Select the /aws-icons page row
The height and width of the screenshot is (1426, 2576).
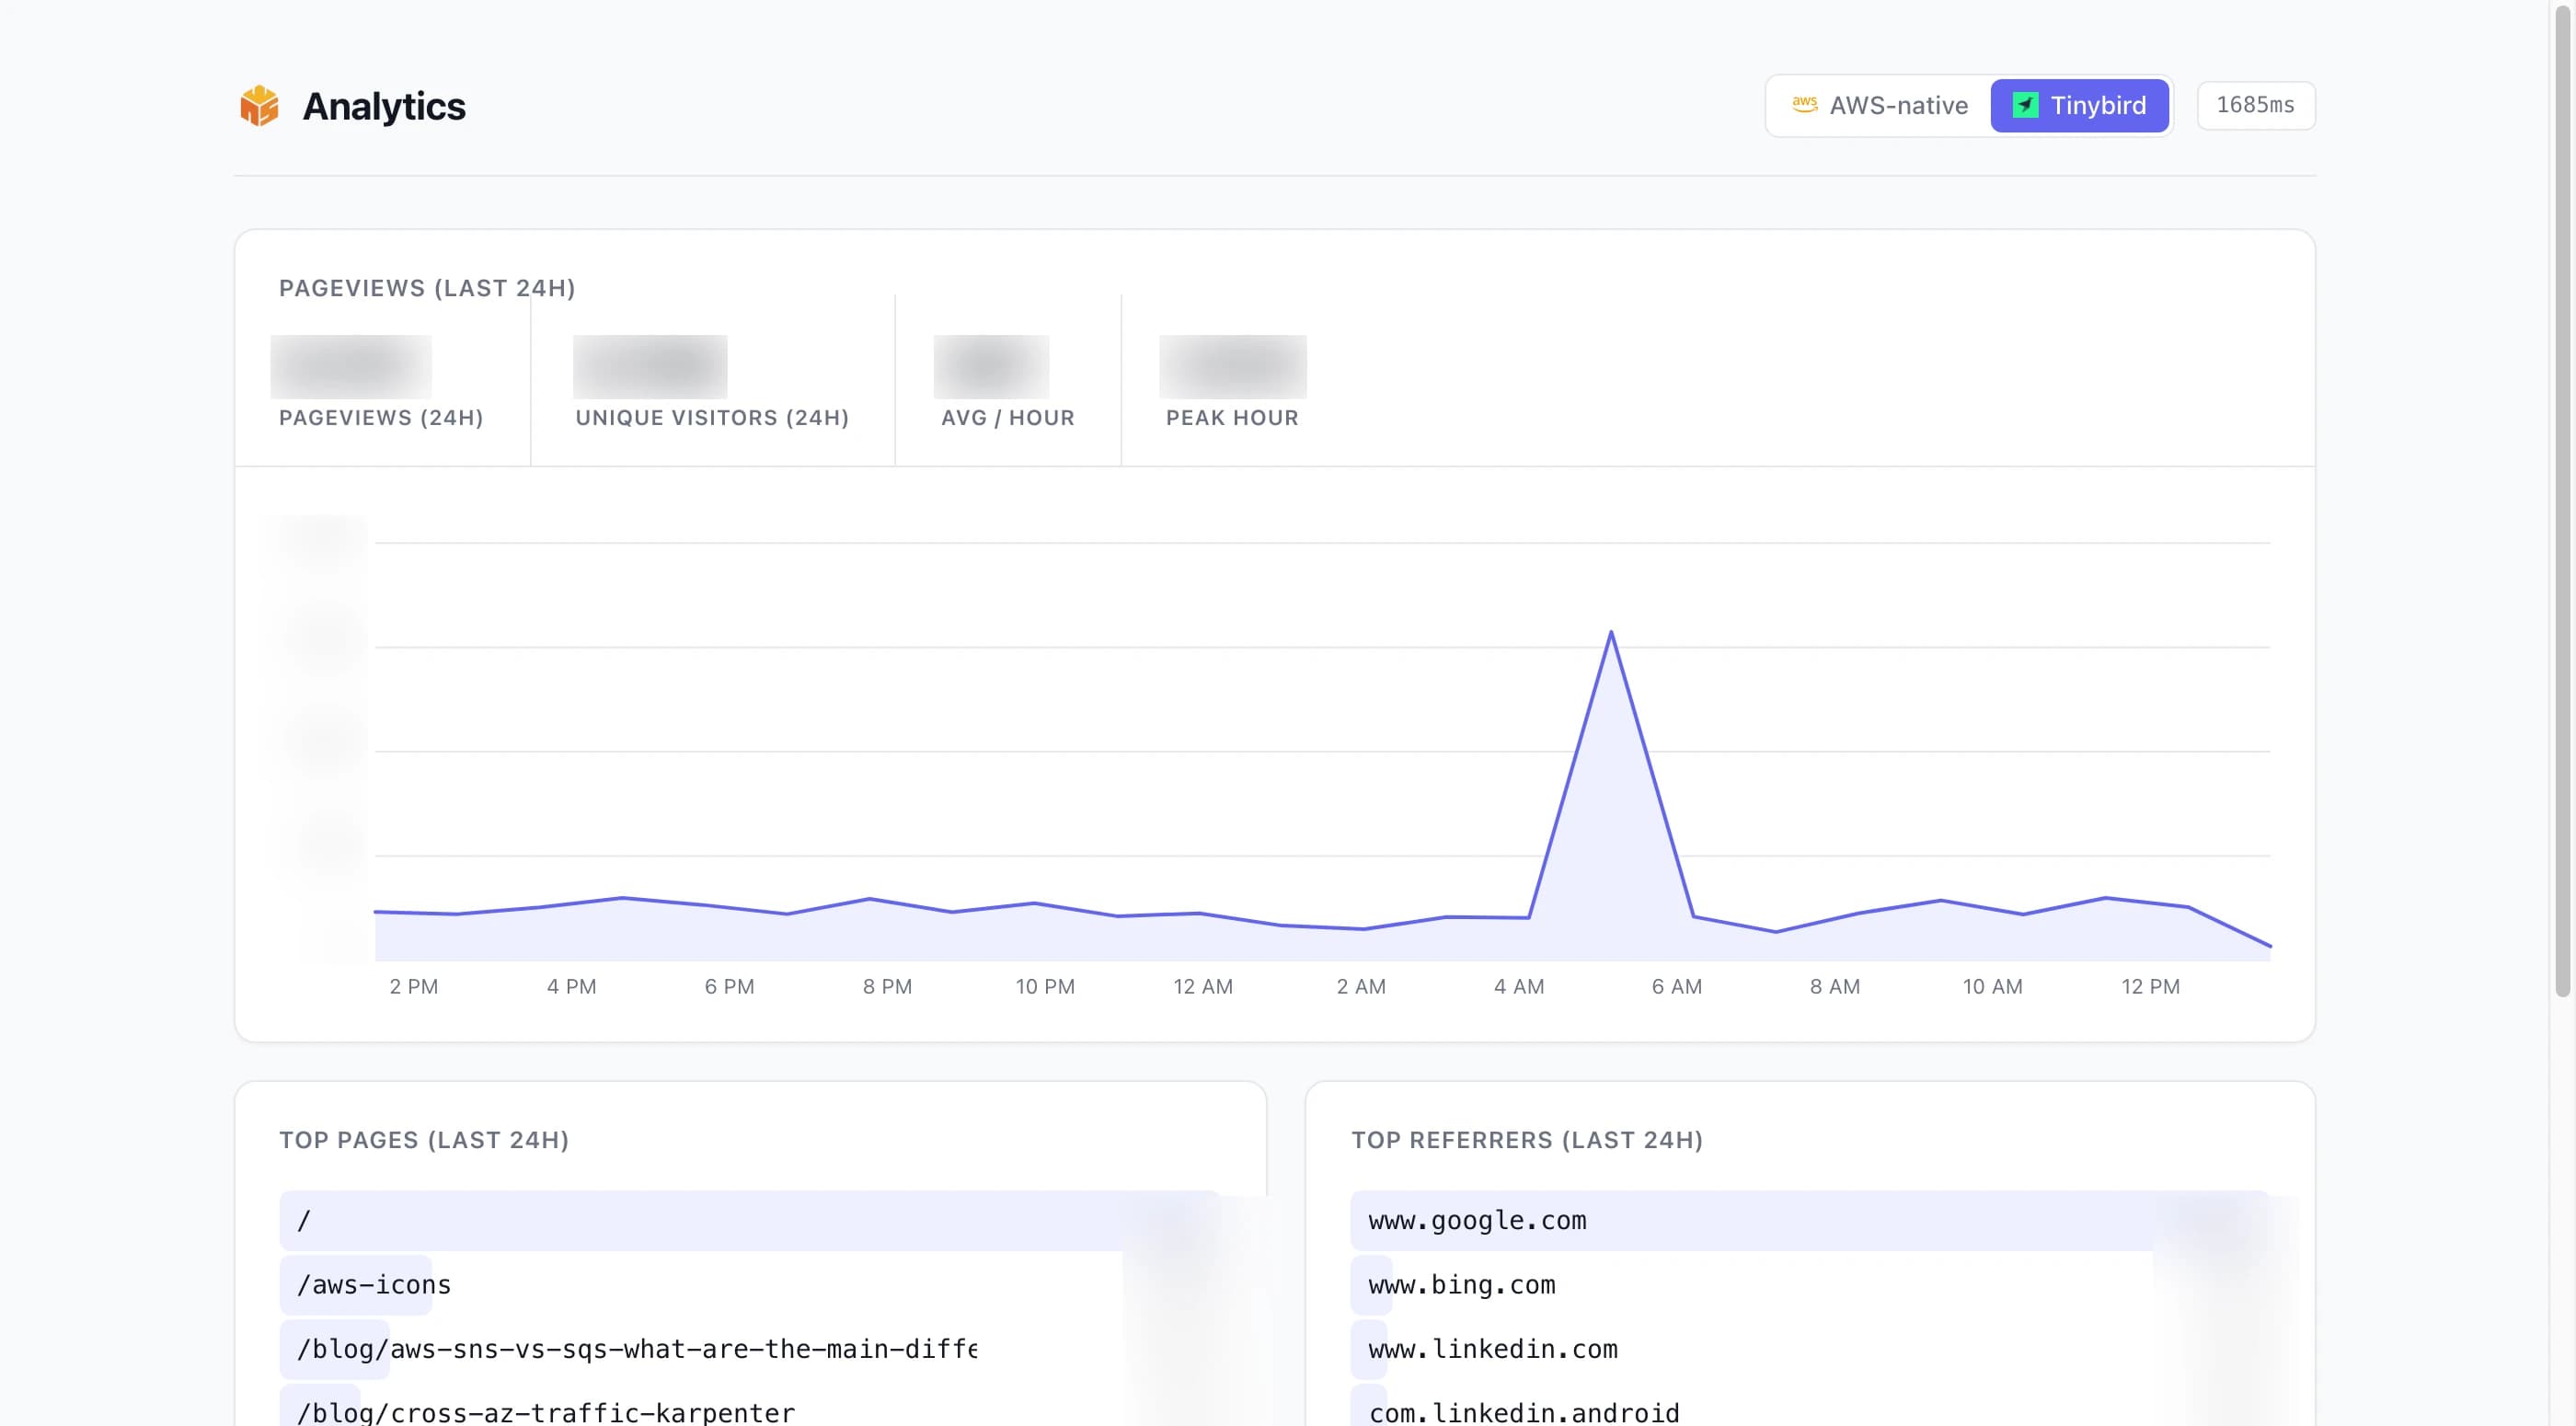(750, 1284)
